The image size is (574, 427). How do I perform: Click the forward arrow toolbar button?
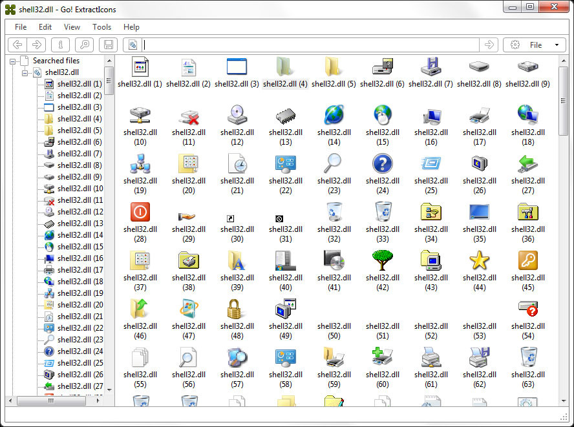point(37,45)
